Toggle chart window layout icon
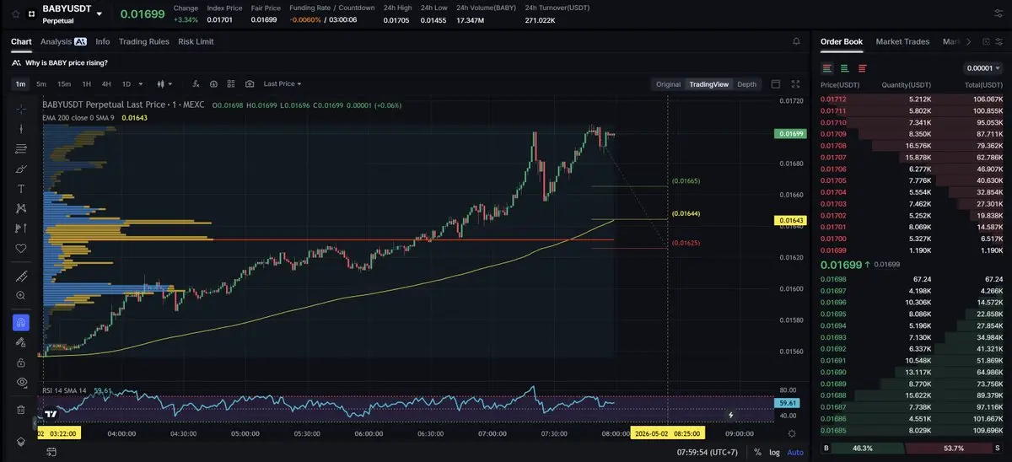The height and width of the screenshot is (462, 1012). coord(776,83)
